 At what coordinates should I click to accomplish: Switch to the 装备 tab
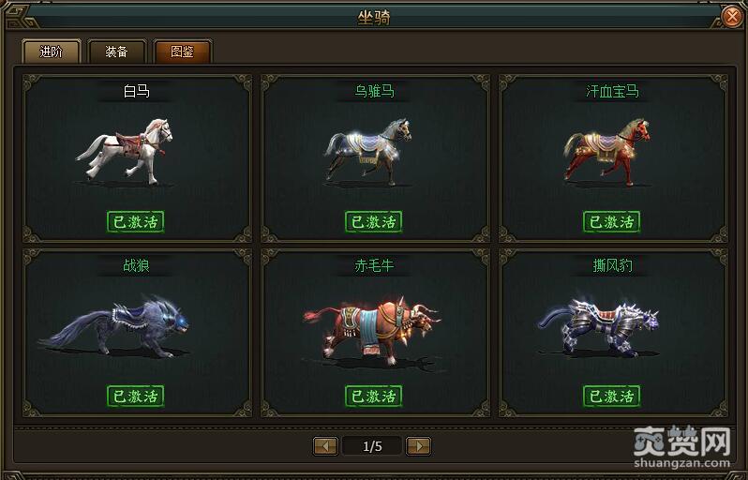117,52
